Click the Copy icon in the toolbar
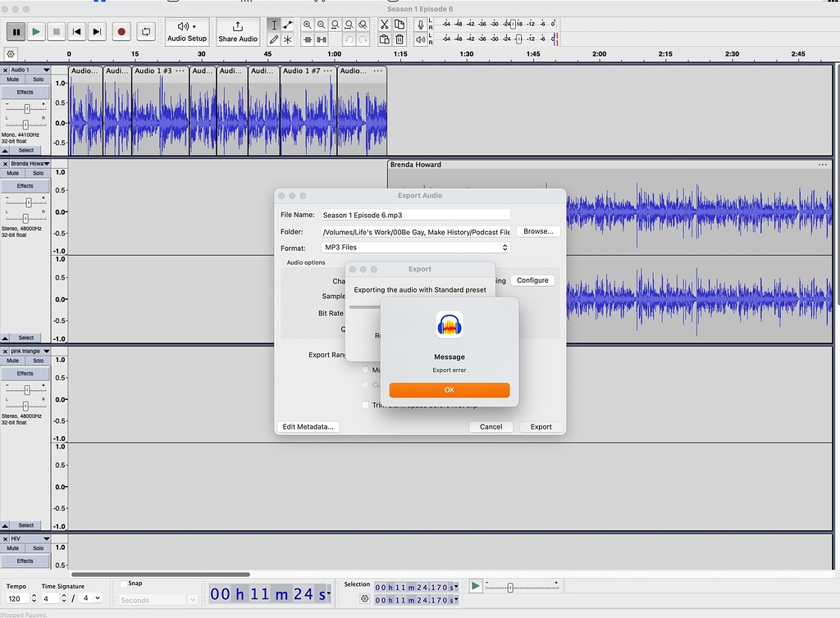The image size is (840, 618). 399,25
